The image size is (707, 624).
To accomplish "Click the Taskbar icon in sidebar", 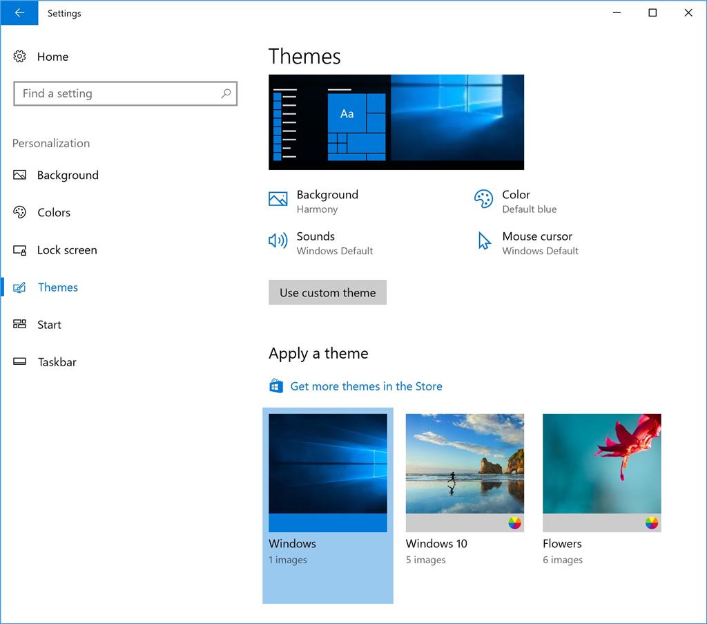I will pos(19,361).
